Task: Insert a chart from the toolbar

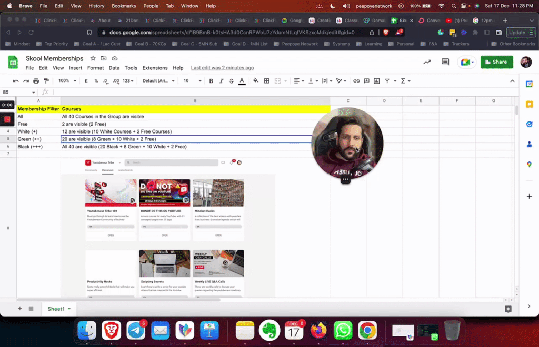Action: click(376, 80)
